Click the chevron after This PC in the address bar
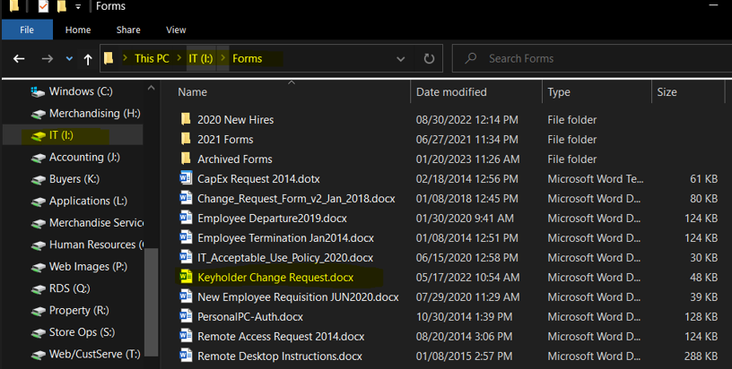This screenshot has width=732, height=369. click(x=178, y=59)
